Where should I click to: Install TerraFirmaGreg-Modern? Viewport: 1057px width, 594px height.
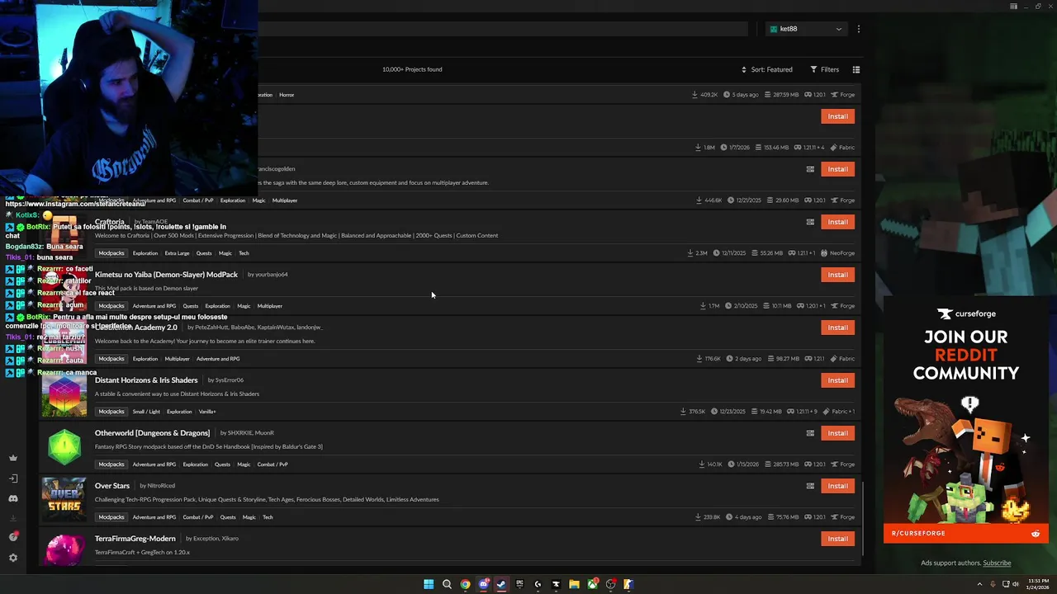click(837, 539)
